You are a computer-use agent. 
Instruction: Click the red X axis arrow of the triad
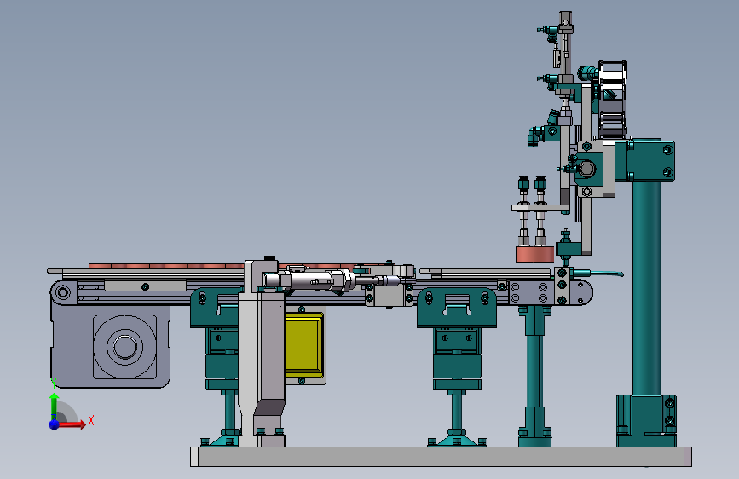[x=72, y=424]
